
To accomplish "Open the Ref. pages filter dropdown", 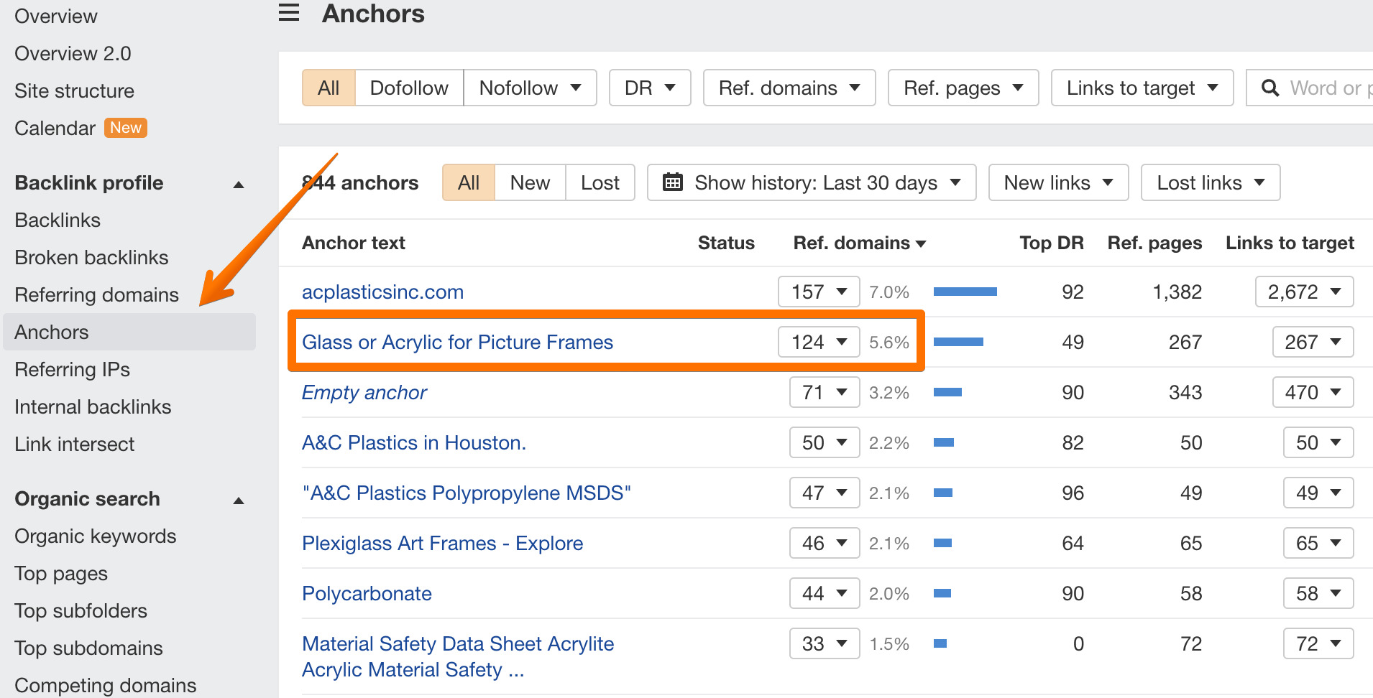I will 963,87.
